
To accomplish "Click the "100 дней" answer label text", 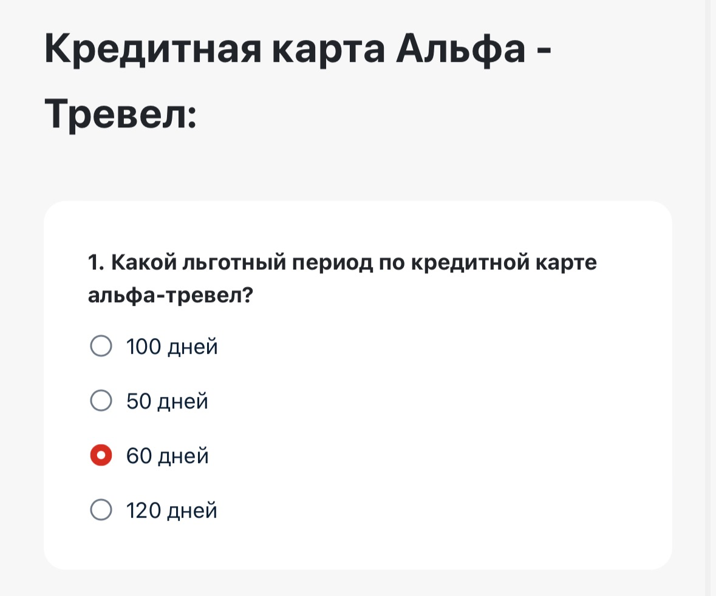I will [x=171, y=347].
